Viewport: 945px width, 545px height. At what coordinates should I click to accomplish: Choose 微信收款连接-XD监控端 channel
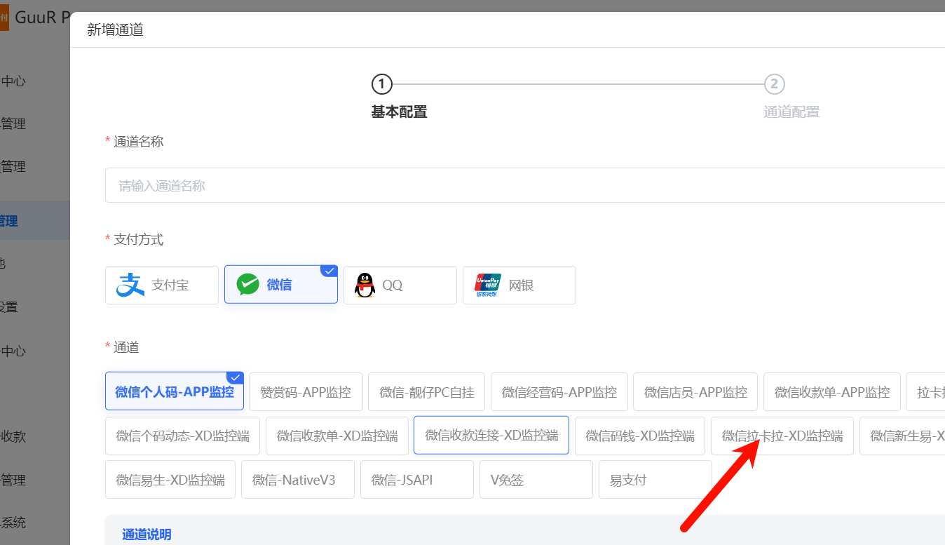(491, 436)
